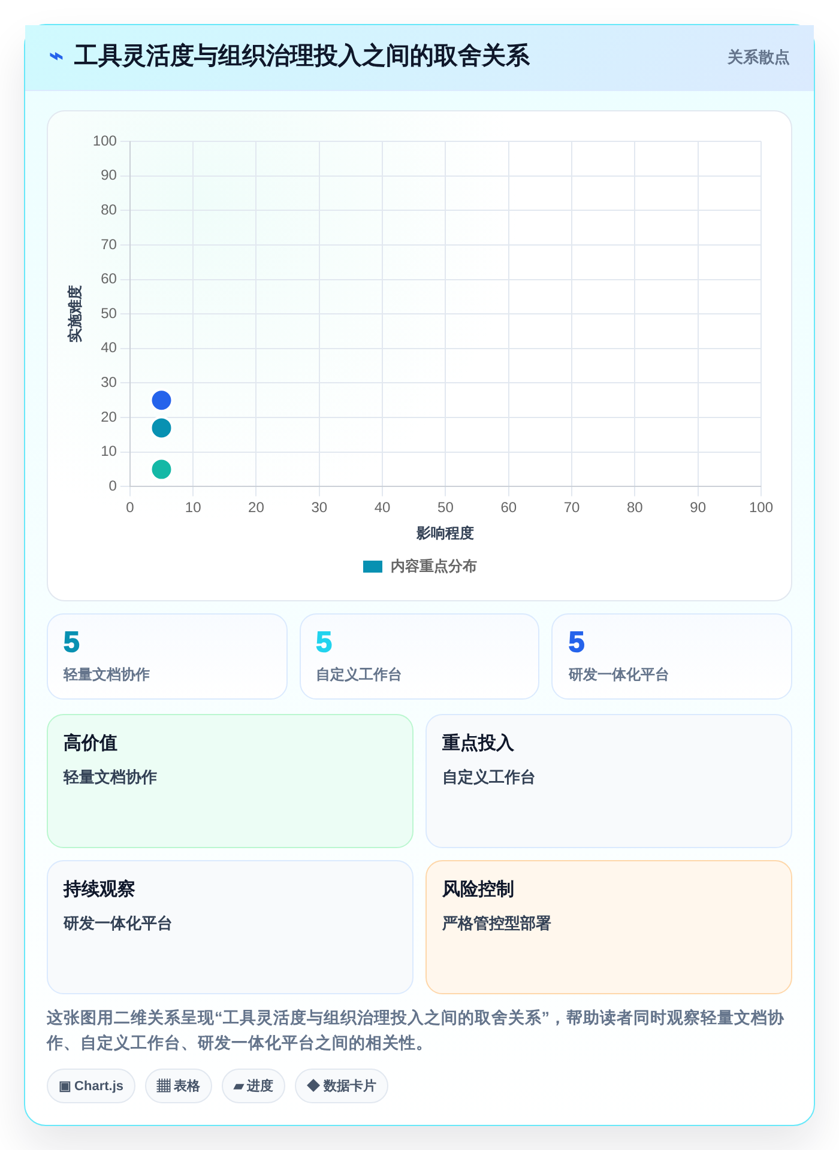Click the lightning bolt icon beside the title
The height and width of the screenshot is (1150, 839).
tap(56, 57)
